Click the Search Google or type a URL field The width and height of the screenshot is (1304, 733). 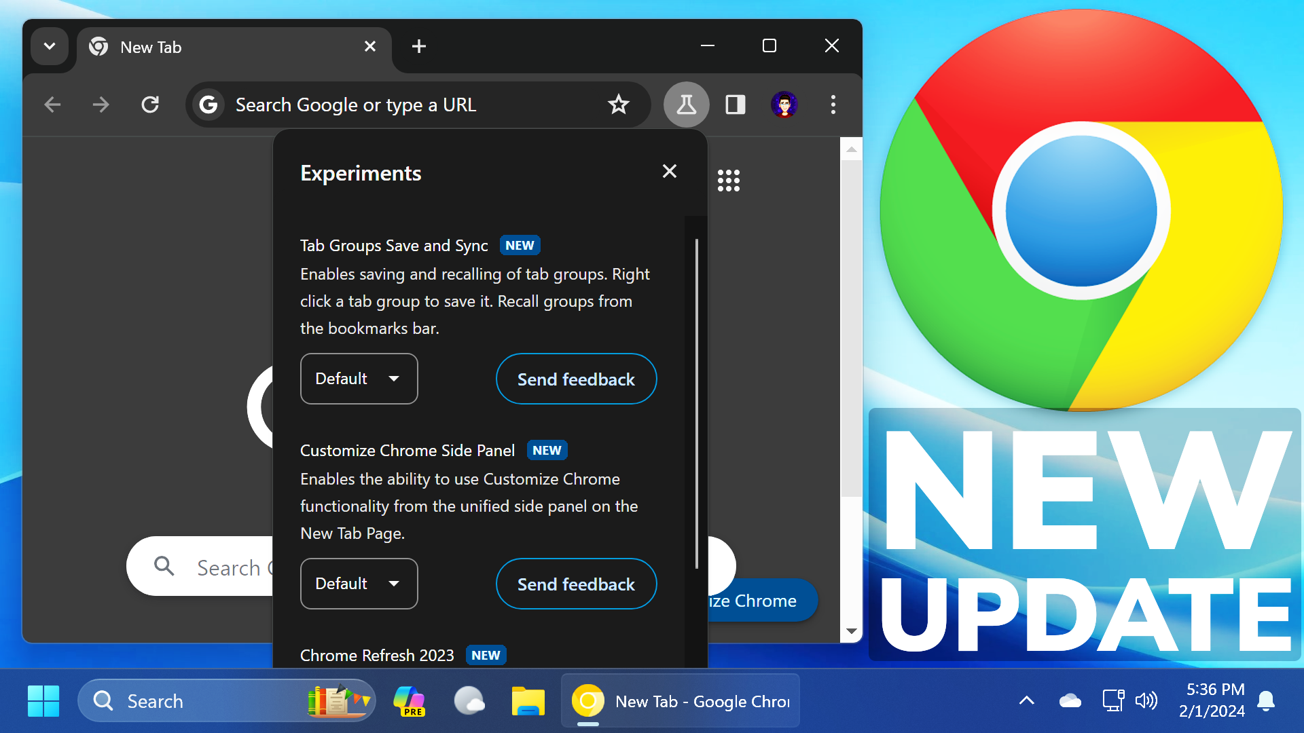[x=407, y=105]
